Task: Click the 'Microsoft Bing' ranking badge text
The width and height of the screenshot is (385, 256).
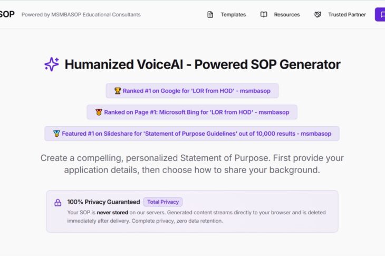Action: [x=196, y=112]
